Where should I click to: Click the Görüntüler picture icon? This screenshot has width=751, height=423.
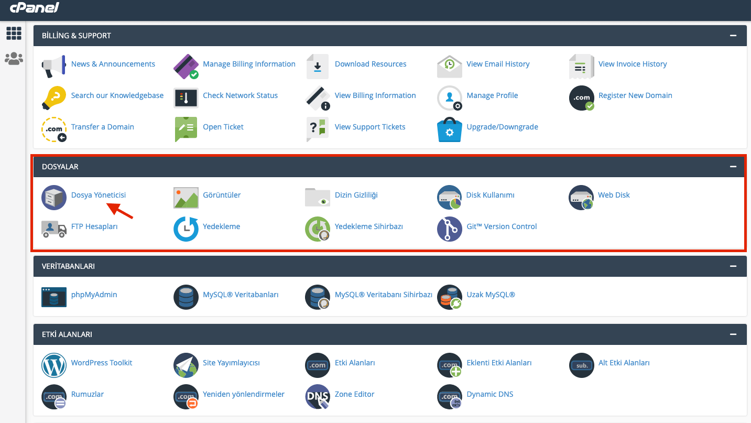[x=186, y=198]
